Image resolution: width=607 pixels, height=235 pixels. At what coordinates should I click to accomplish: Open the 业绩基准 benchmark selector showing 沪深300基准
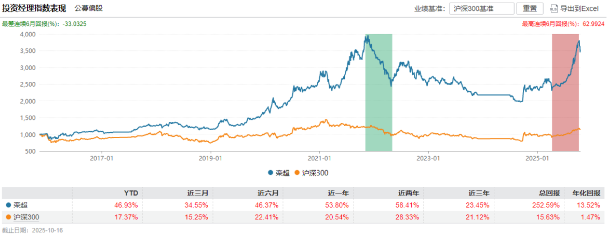pos(481,8)
